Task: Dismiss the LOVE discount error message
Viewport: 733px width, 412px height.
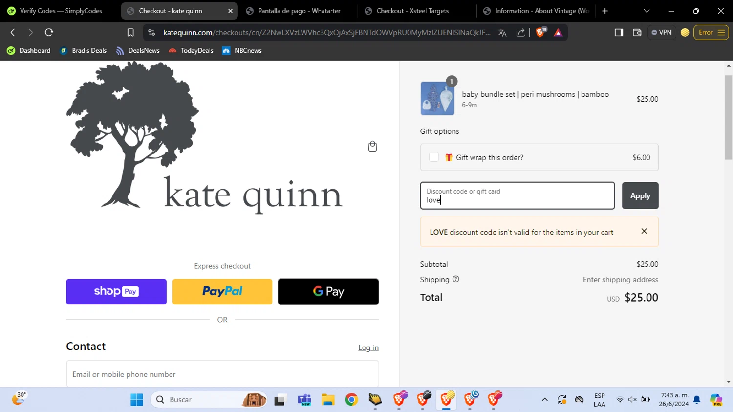Action: coord(644,231)
